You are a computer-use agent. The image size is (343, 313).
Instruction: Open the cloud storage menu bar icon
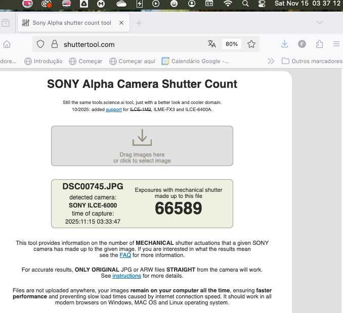[x=121, y=4]
